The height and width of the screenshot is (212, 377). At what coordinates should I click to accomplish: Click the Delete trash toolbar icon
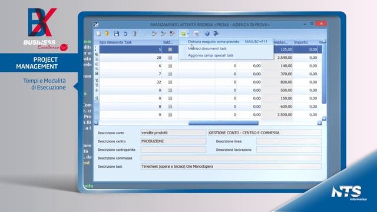(134, 34)
